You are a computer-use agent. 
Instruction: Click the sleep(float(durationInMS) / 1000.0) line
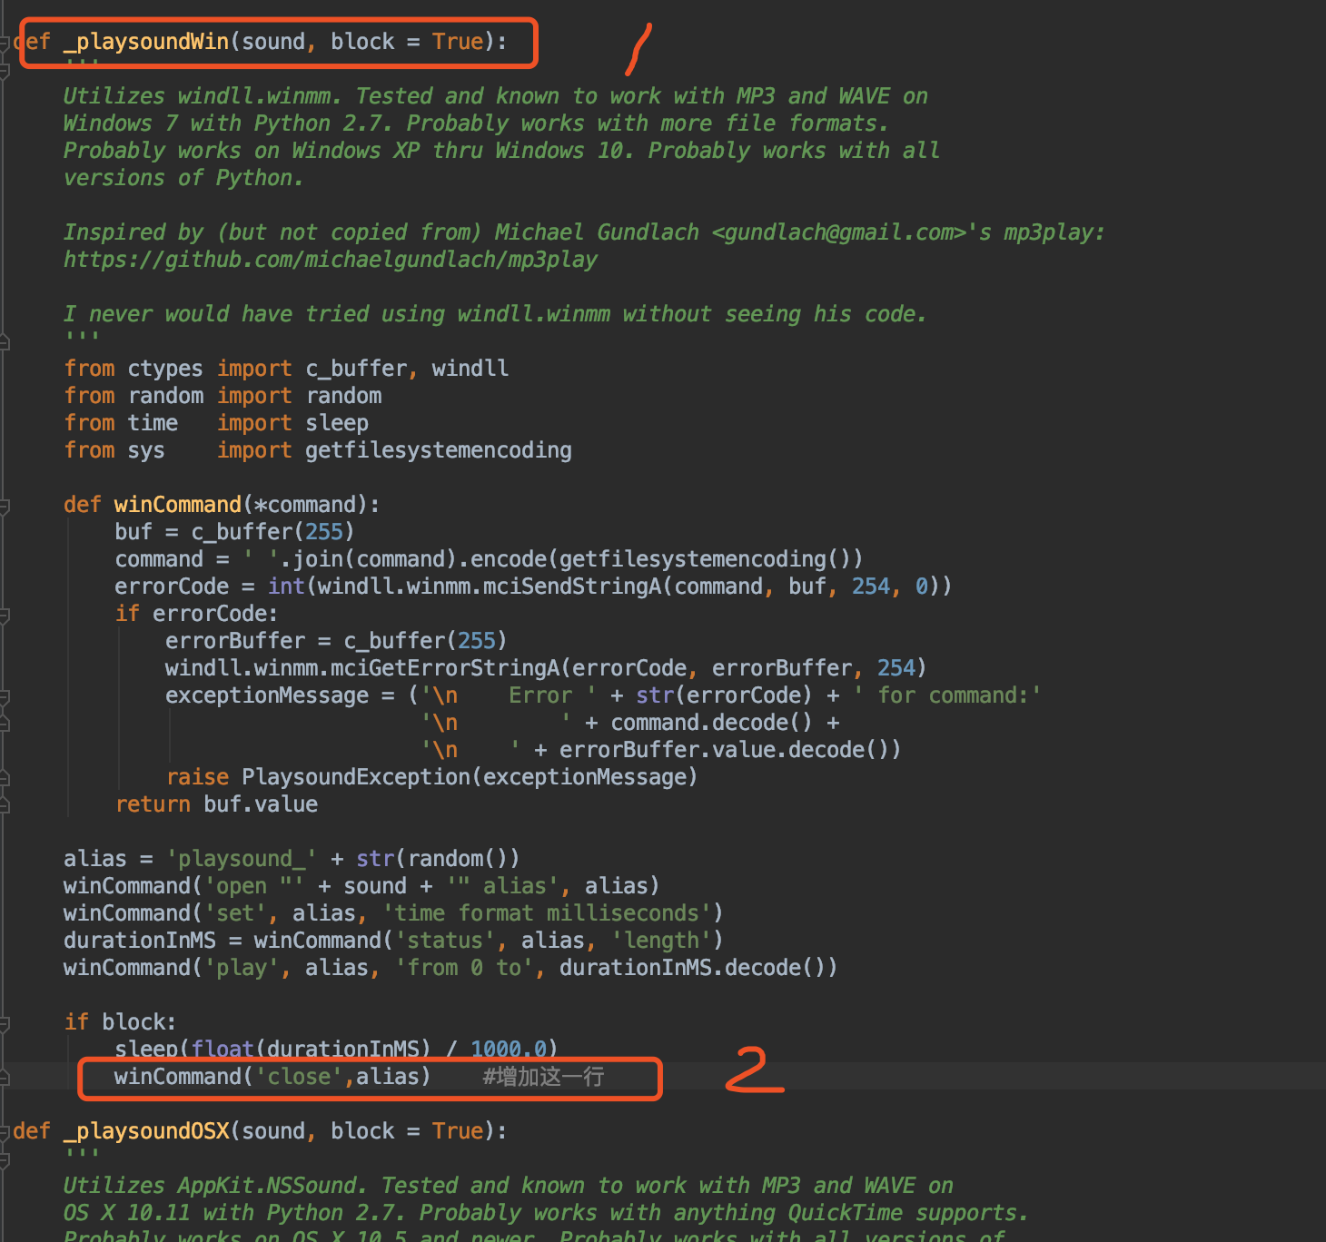click(x=336, y=1049)
